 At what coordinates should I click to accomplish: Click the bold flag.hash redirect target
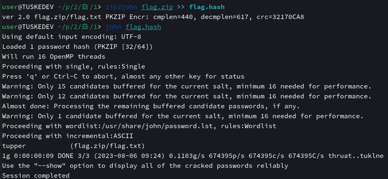[207, 7]
